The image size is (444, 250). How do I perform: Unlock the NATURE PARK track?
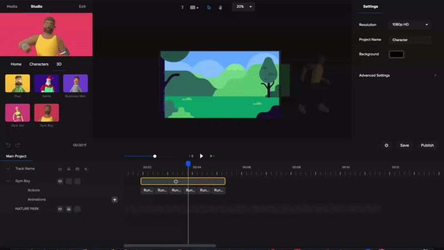[x=69, y=209]
